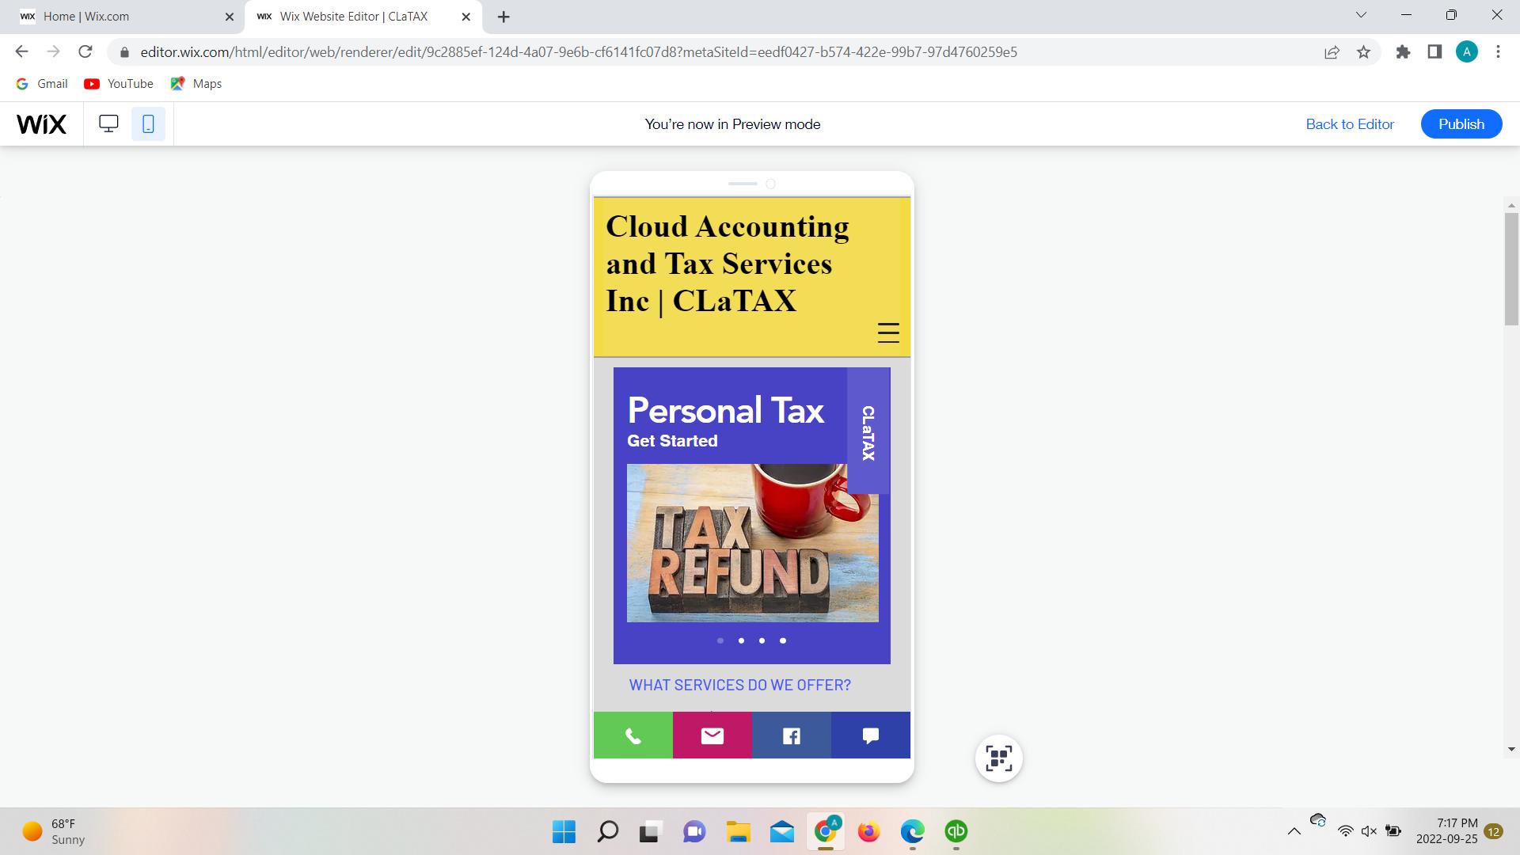This screenshot has height=855, width=1520.
Task: Click the email icon in footer
Action: (x=712, y=735)
